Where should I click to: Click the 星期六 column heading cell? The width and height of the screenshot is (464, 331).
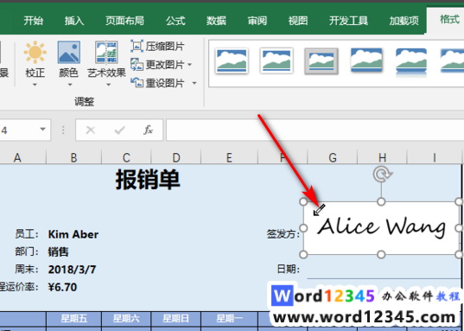(126, 319)
